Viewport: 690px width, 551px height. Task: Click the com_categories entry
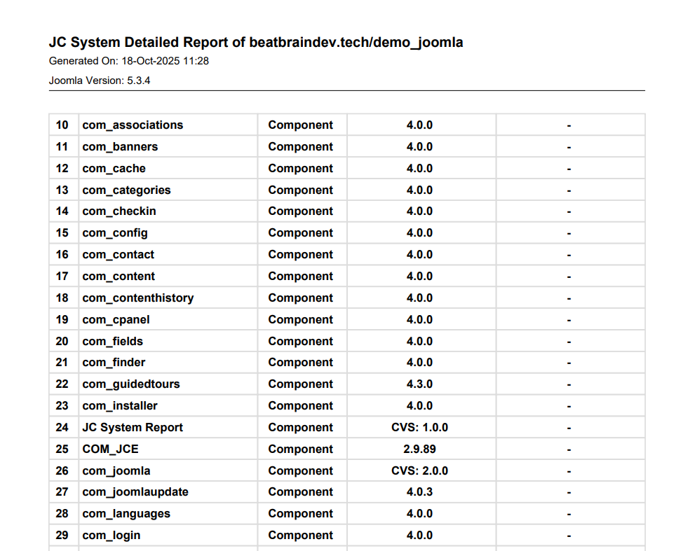click(x=126, y=190)
